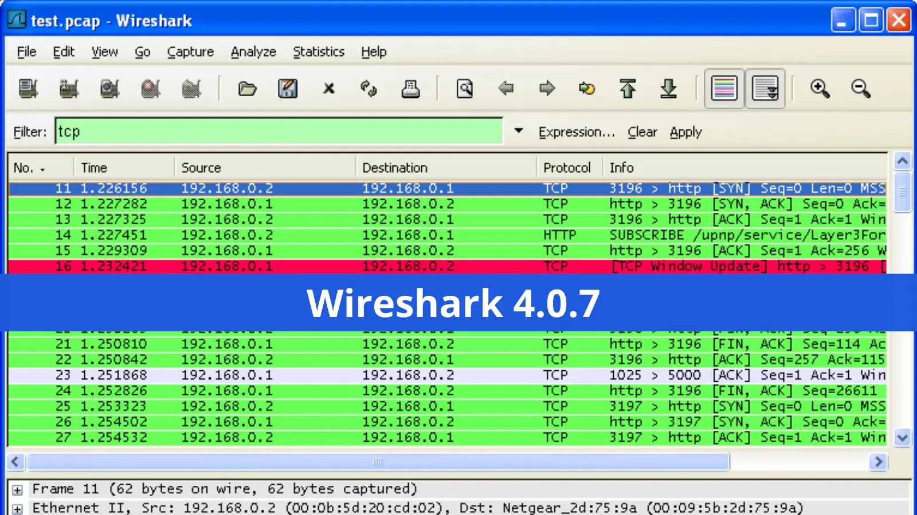The image size is (917, 515).
Task: Open the Capture menu
Action: tap(190, 51)
